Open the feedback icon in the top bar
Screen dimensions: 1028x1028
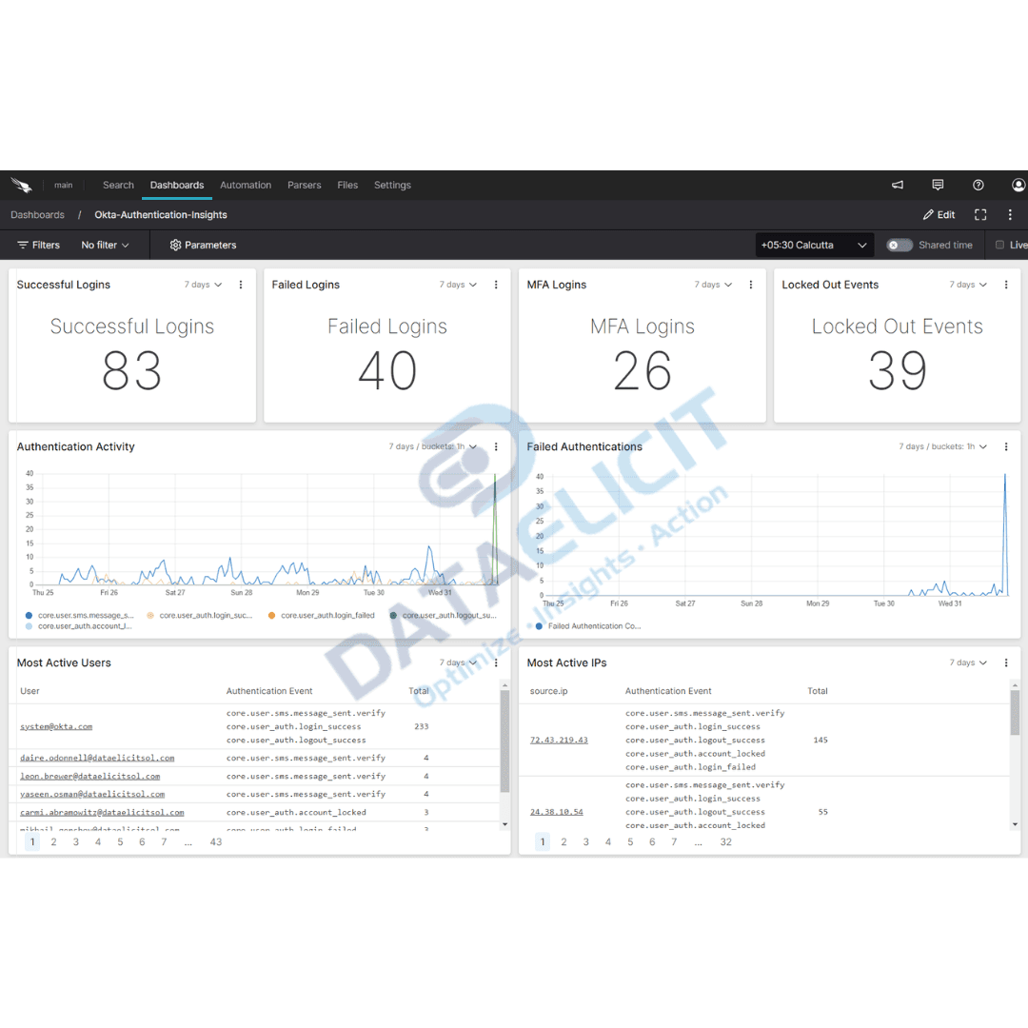point(938,185)
